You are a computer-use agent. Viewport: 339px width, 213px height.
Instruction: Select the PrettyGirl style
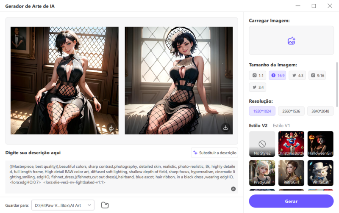click(262, 173)
